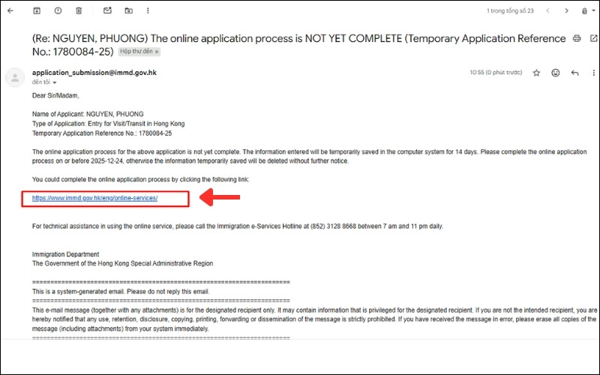Add an emoji reaction to the message
This screenshot has width=600, height=375.
556,73
